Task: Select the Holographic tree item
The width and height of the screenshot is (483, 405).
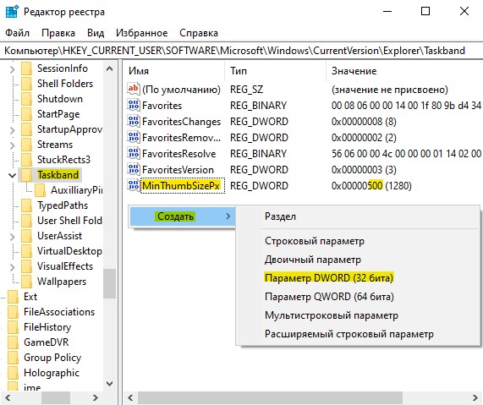Action: tap(52, 373)
